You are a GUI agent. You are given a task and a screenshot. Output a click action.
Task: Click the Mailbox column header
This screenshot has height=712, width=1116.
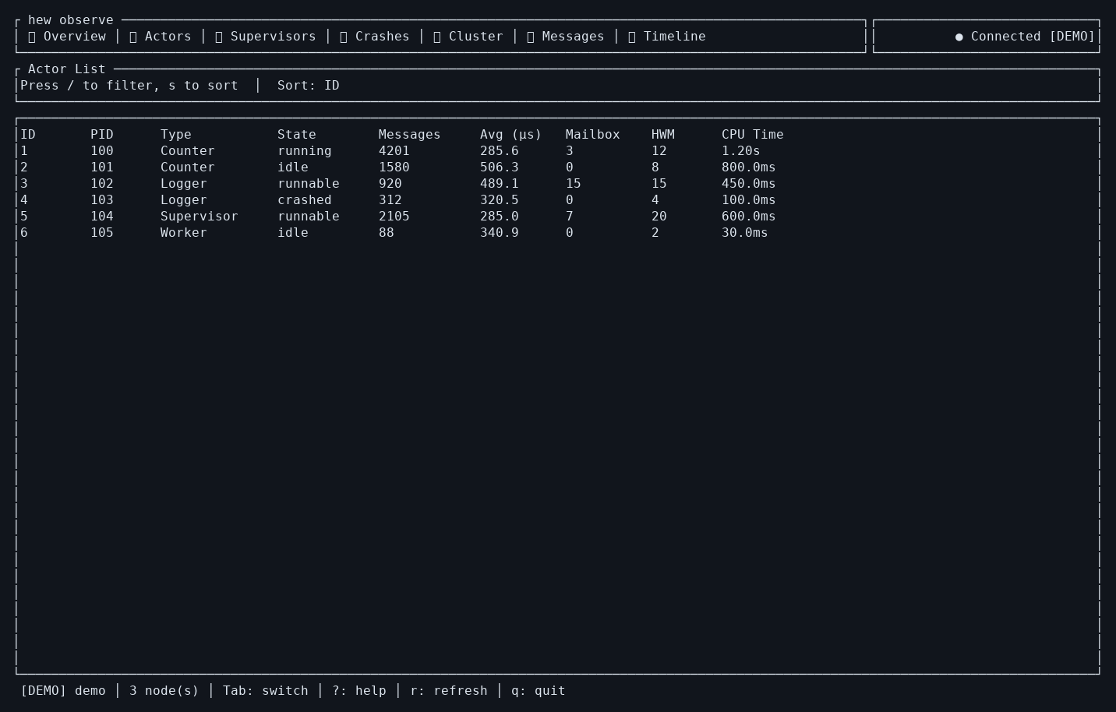tap(593, 135)
